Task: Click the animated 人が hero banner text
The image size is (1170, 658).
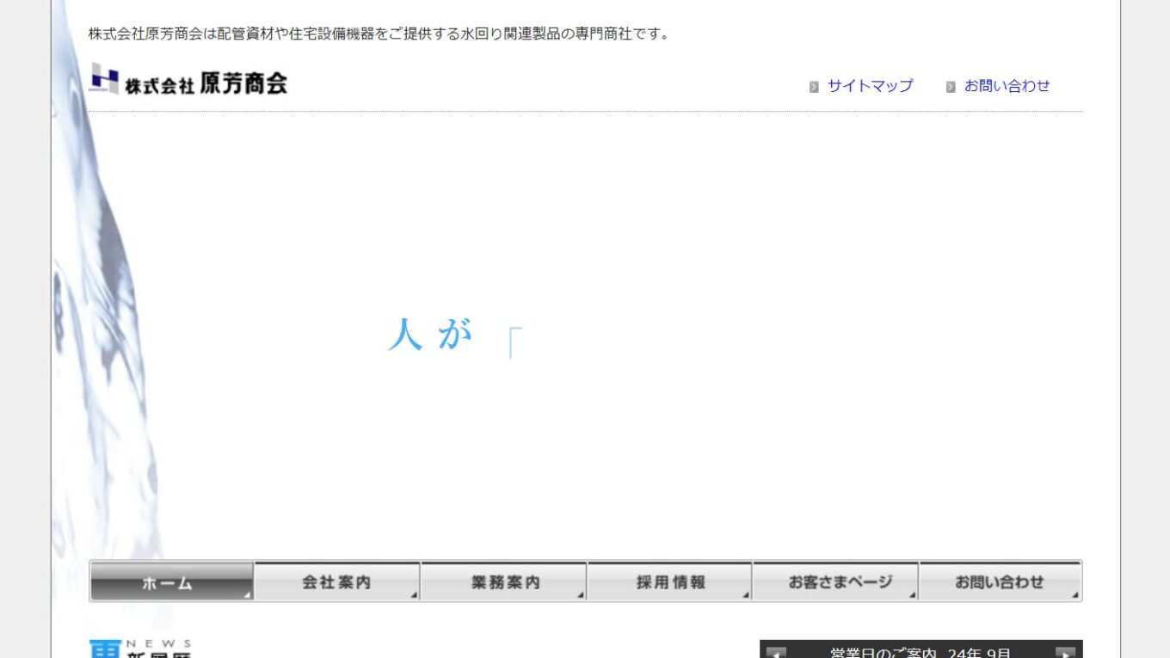Action: click(430, 335)
